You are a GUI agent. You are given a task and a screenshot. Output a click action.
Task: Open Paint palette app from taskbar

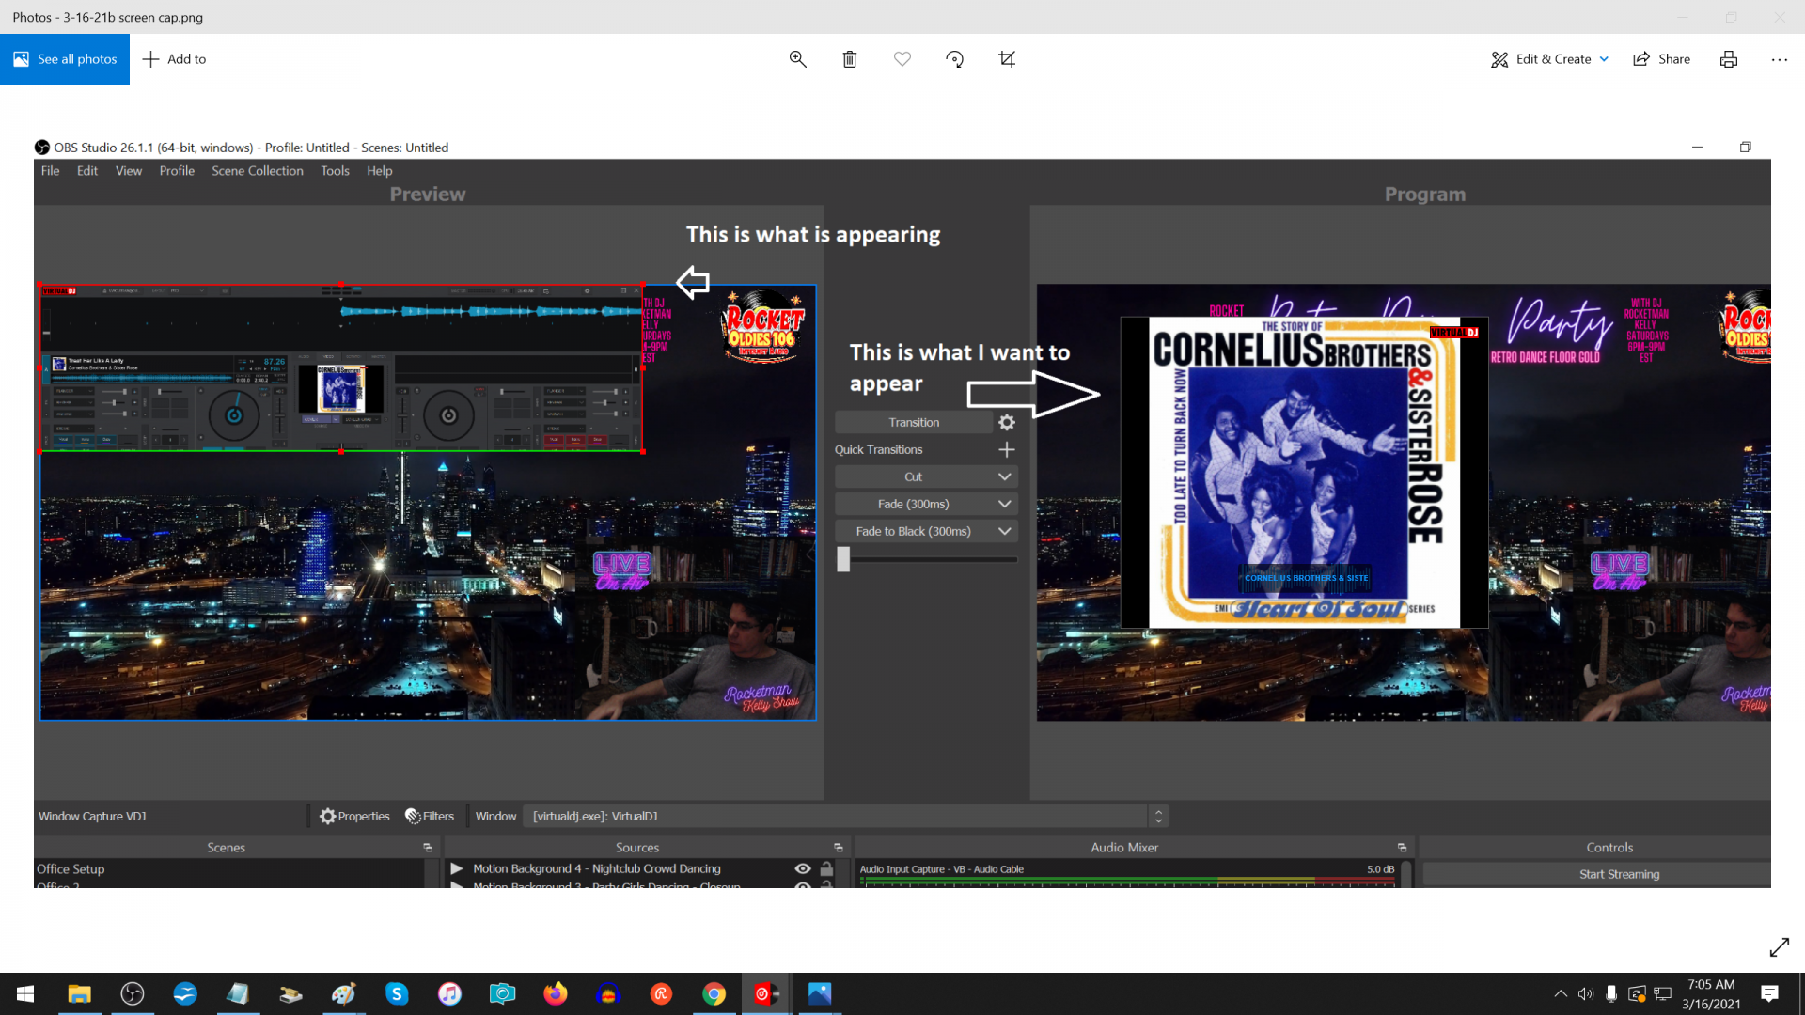(344, 994)
